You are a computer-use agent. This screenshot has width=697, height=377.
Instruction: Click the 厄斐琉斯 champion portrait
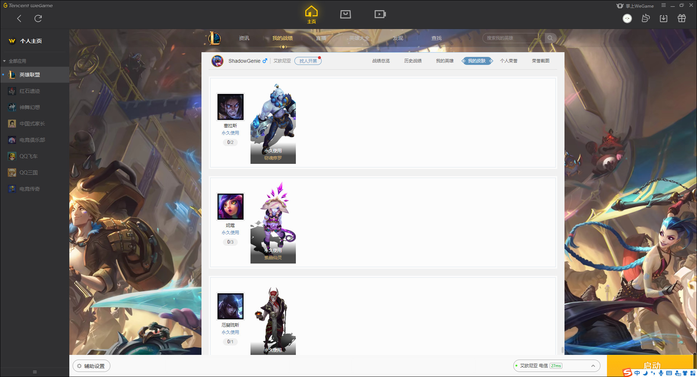click(x=231, y=306)
